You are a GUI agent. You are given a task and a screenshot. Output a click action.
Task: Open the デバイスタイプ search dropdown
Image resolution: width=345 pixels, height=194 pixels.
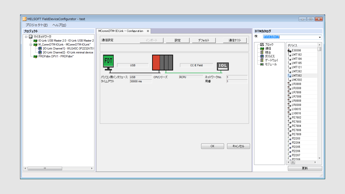pos(320,37)
